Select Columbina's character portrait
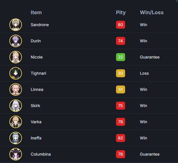Viewport: 178px width, 163px height. [x=16, y=154]
